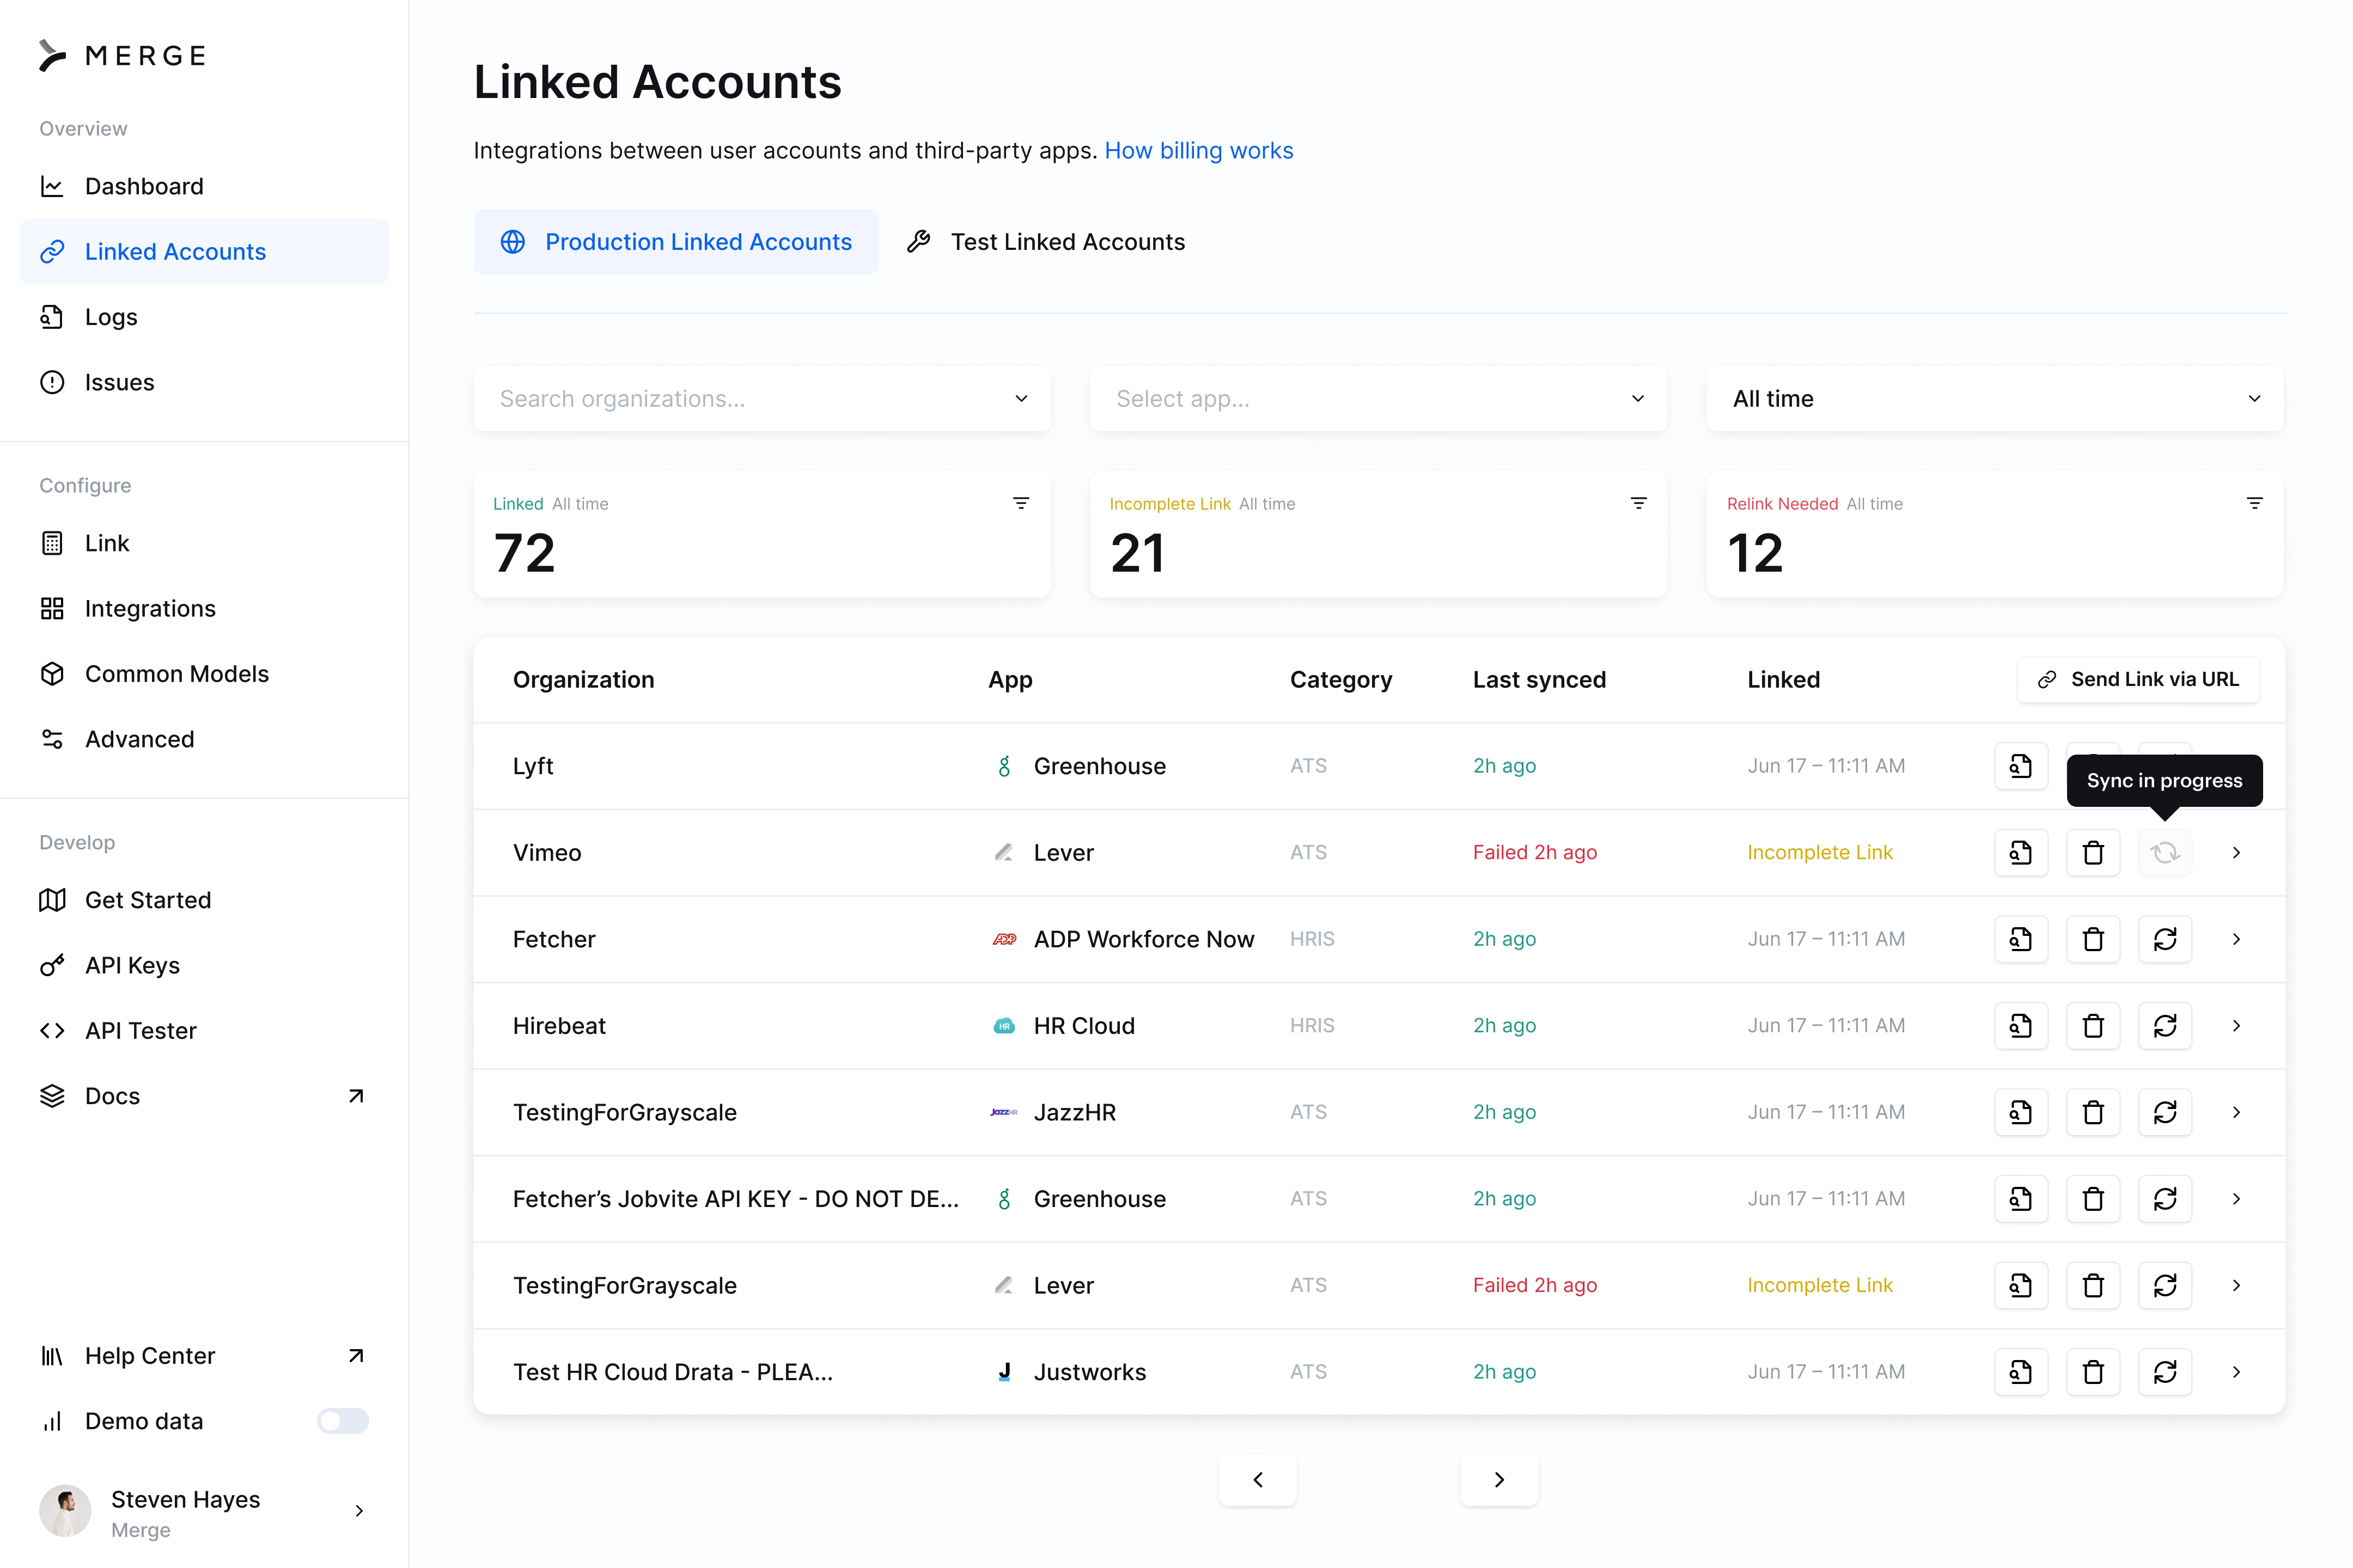Viewport: 2353px width, 1568px height.
Task: Open logs for the Fetcher's Jobvite row
Action: (x=2021, y=1199)
